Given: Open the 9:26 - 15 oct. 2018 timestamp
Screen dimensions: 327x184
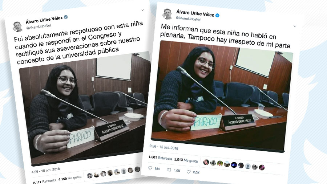Looking at the screenshot, I should tap(164, 147).
